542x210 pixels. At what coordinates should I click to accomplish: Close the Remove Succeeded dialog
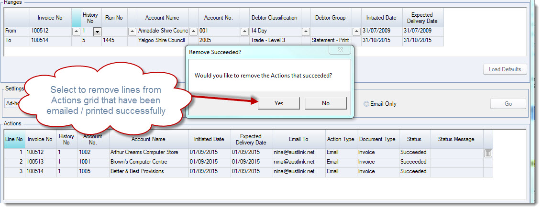tap(340, 50)
